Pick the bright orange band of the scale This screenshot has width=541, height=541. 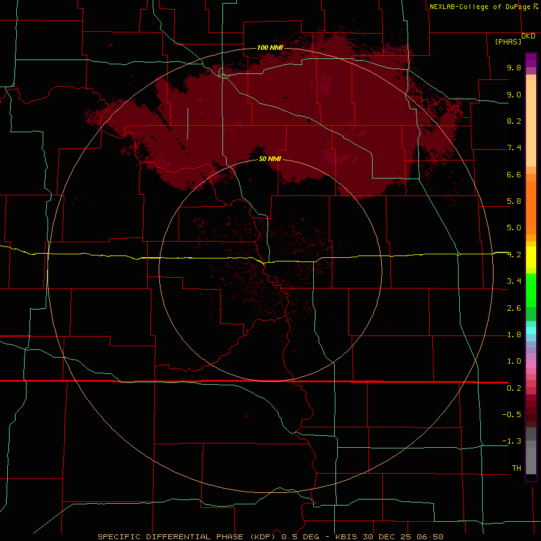pos(531,207)
